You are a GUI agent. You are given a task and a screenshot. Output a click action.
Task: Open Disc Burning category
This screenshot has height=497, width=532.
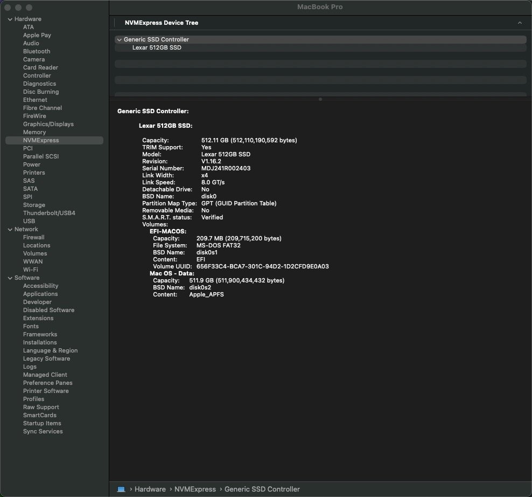41,92
